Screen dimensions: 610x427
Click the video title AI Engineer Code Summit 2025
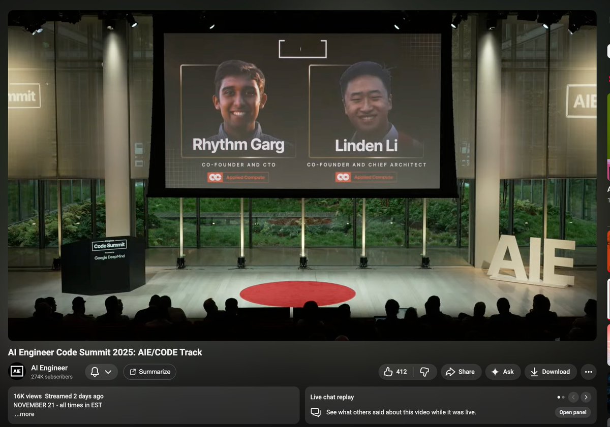(x=105, y=352)
